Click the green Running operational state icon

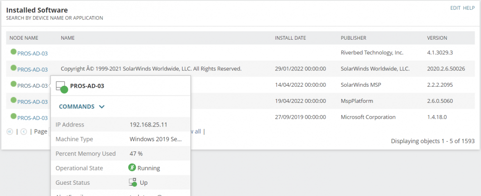click(132, 168)
